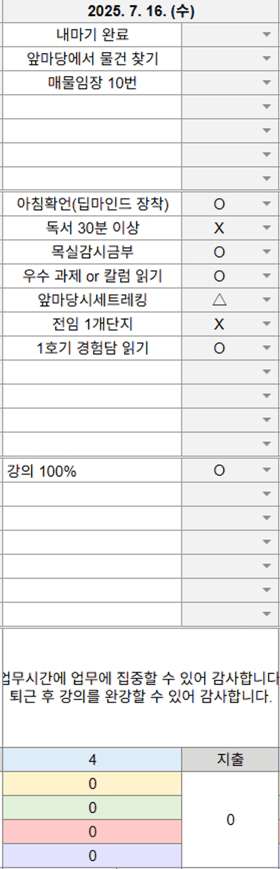Change the X status of 독서 30분 이상
This screenshot has height=869, width=280.
(266, 228)
